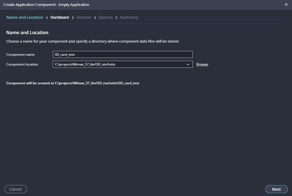Click the chevron arrow before Summary
The width and height of the screenshot is (292, 196).
[116, 18]
